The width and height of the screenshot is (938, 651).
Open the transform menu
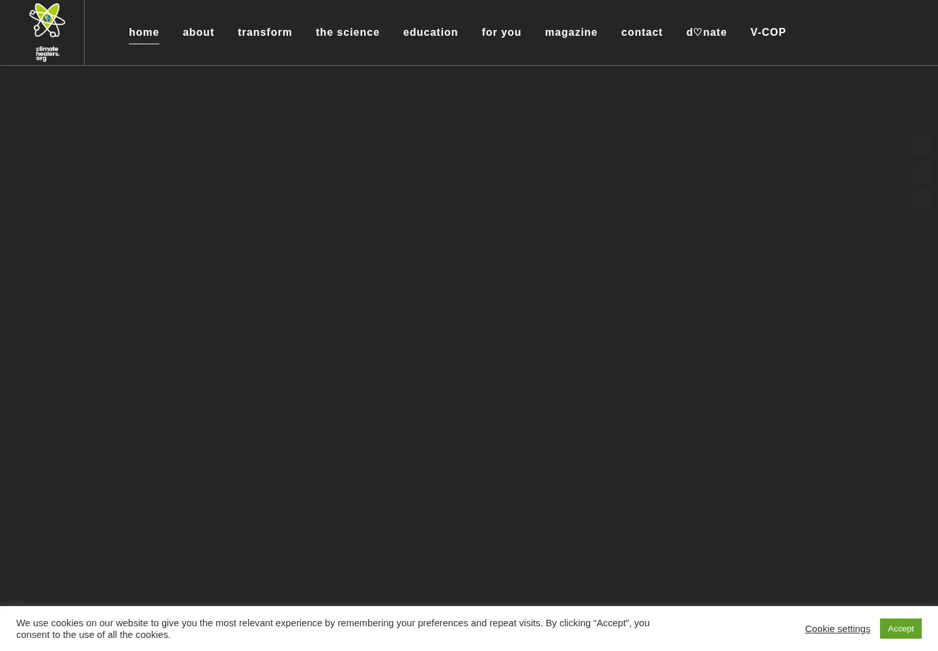265,32
